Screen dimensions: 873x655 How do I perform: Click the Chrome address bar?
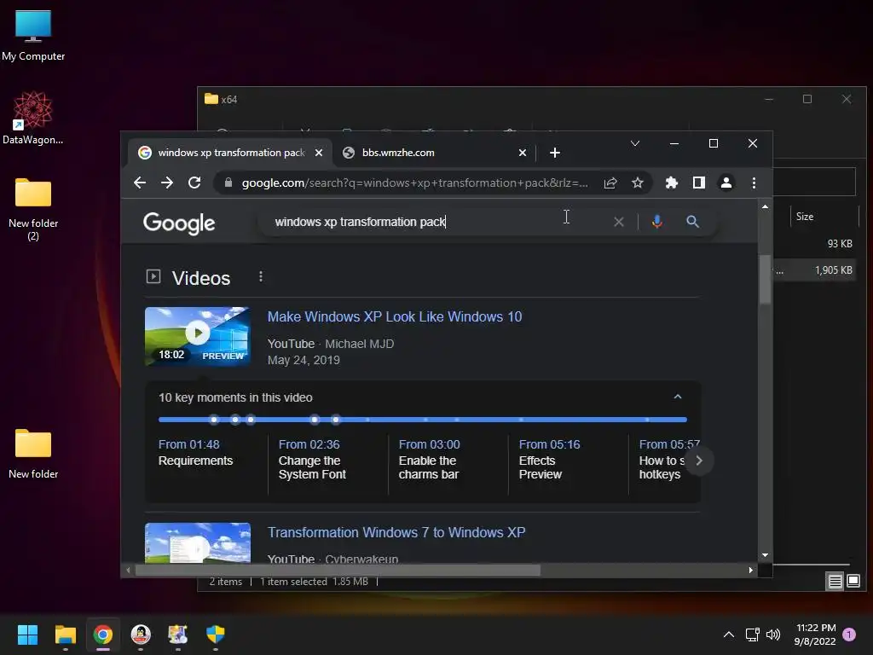(x=414, y=183)
